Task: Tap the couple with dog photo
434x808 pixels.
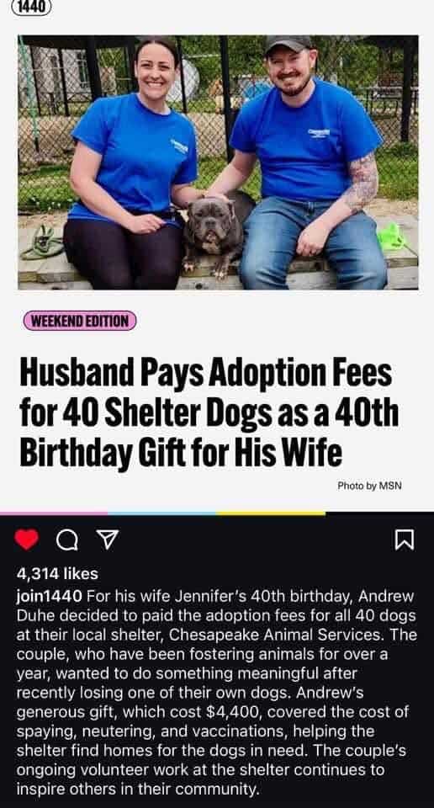Action: (x=218, y=162)
